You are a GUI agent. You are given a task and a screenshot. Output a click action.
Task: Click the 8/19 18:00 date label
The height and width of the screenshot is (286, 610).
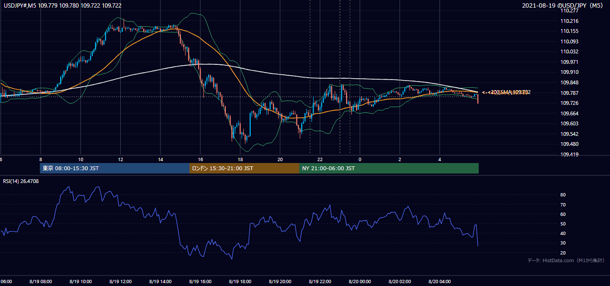240,281
